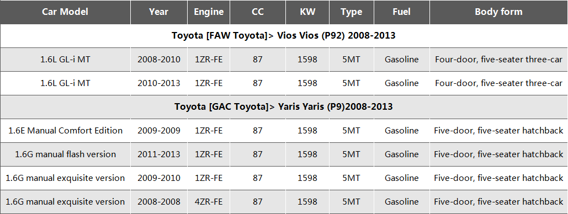Screen dimensions: 568x214
Task: Select first Four-door, five-seater three-car cell
Action: [499, 60]
